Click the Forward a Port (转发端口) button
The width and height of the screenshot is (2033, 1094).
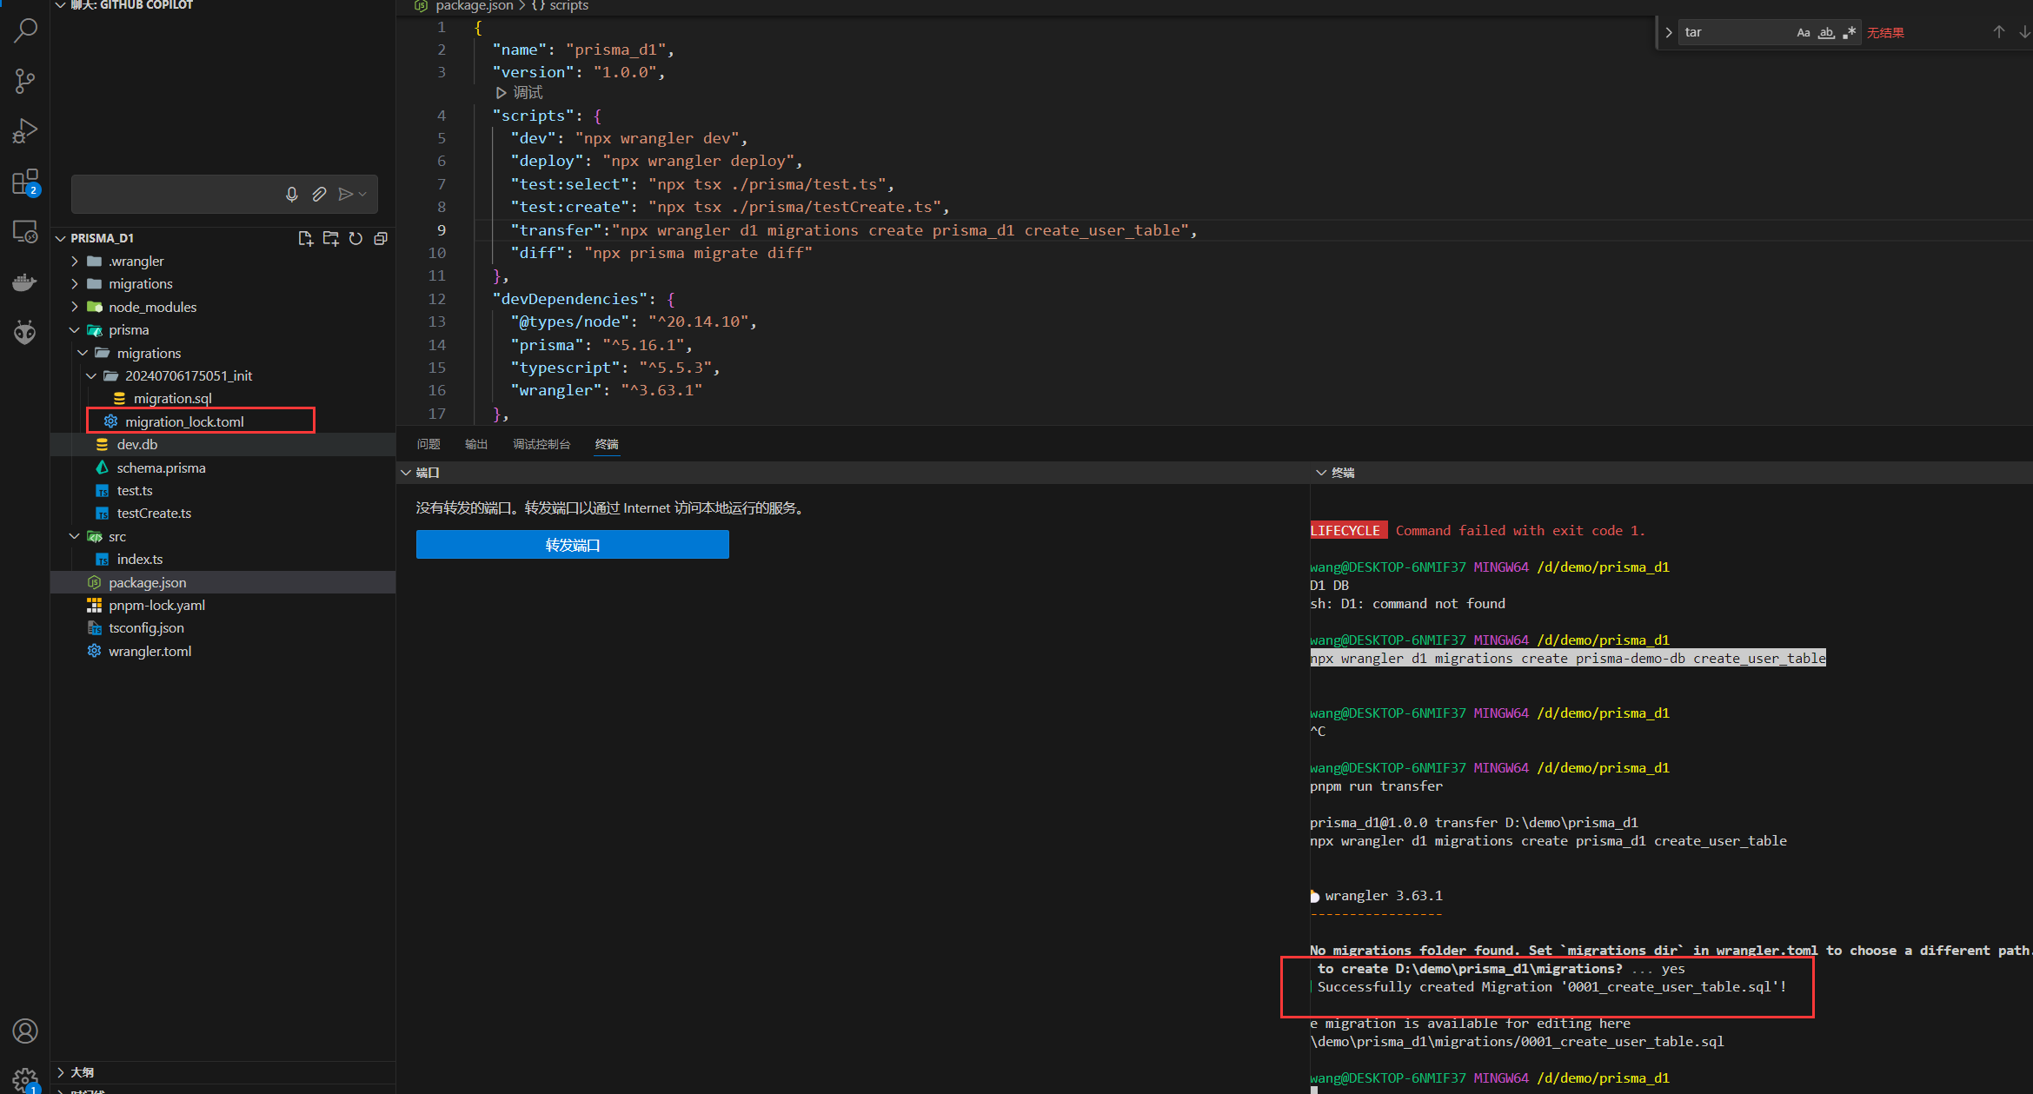click(x=573, y=545)
